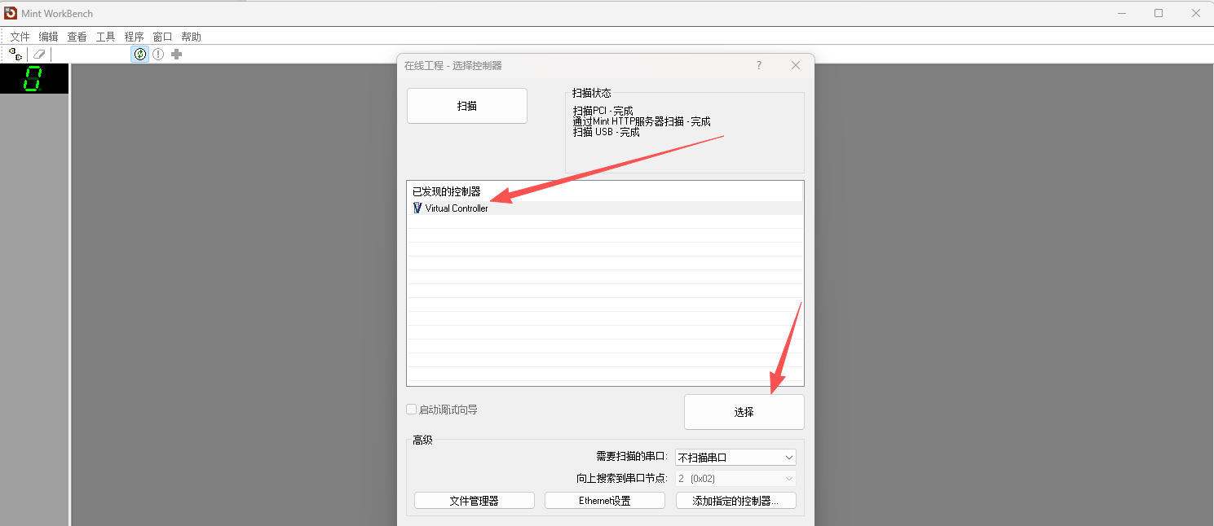Open the 文件管理器 button
This screenshot has height=526, width=1214.
[x=475, y=501]
